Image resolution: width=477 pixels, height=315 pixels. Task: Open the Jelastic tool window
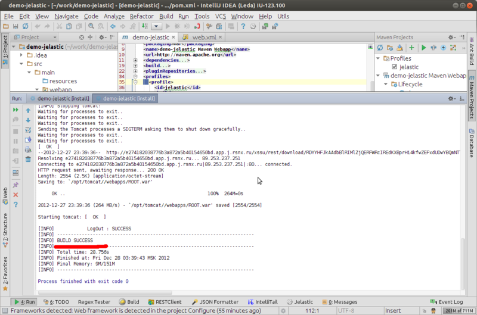[300, 302]
